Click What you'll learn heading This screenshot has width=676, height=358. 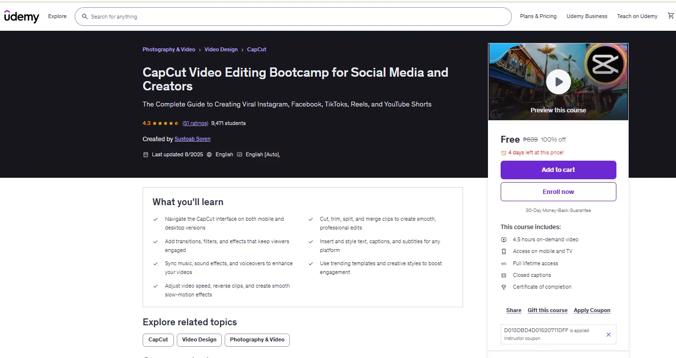click(188, 202)
